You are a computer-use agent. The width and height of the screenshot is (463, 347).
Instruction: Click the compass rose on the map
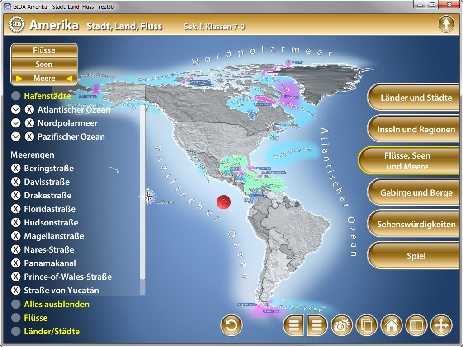coord(148,197)
